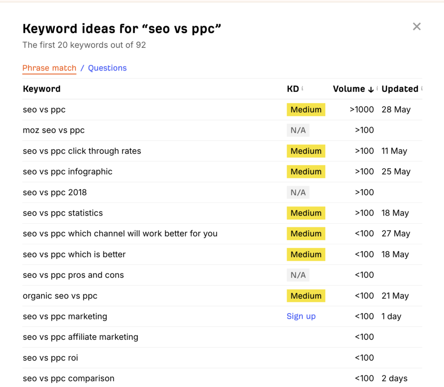This screenshot has width=444, height=387.
Task: Select 'seo vs ppc infographic' keyword
Action: pyautogui.click(x=68, y=172)
